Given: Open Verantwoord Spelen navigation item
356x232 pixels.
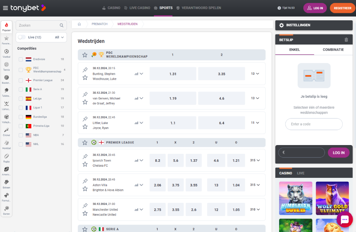Looking at the screenshot, I should point(199,8).
